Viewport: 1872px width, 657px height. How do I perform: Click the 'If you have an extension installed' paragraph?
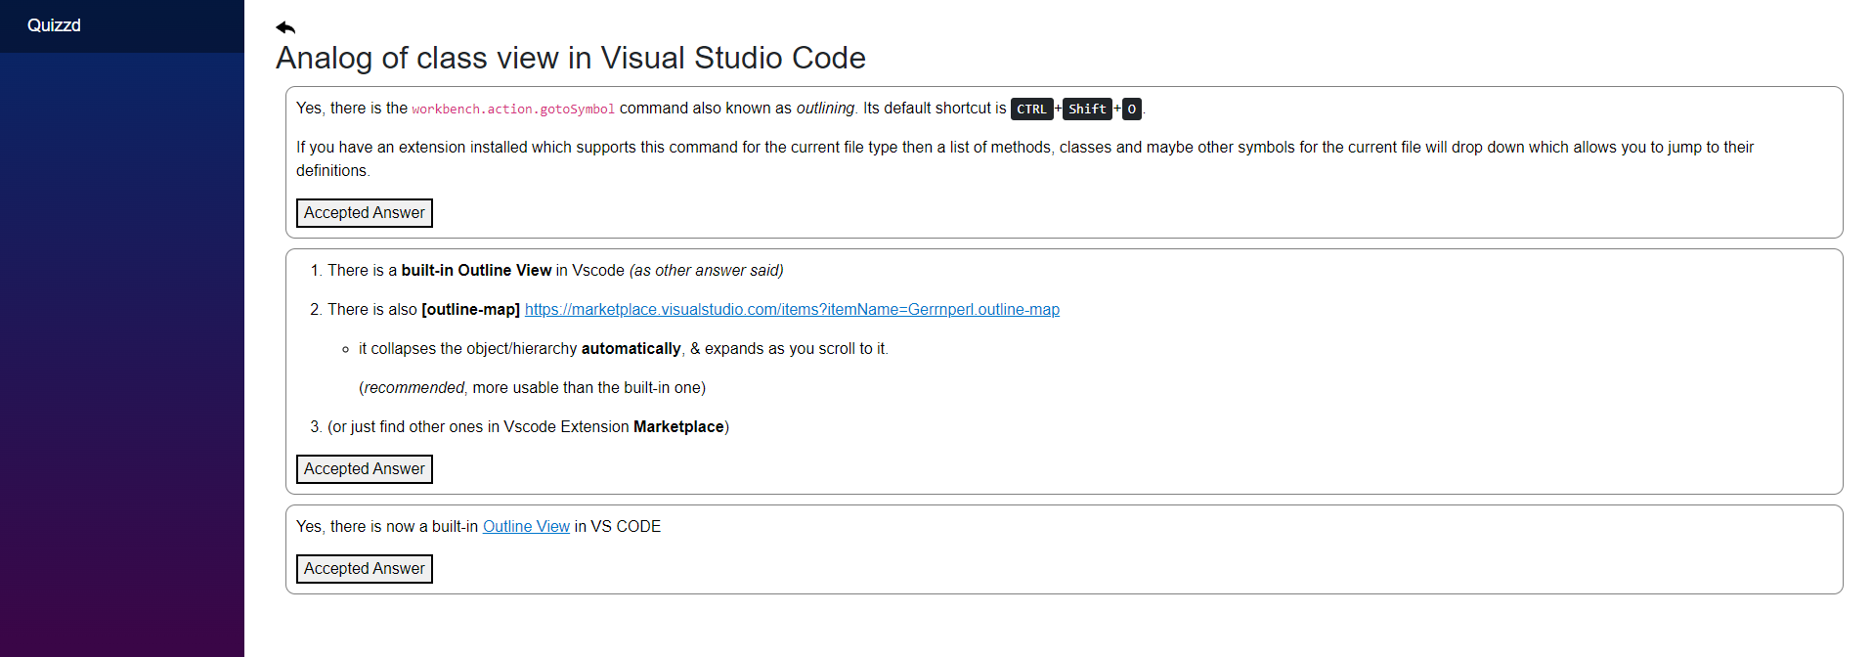click(x=1025, y=159)
